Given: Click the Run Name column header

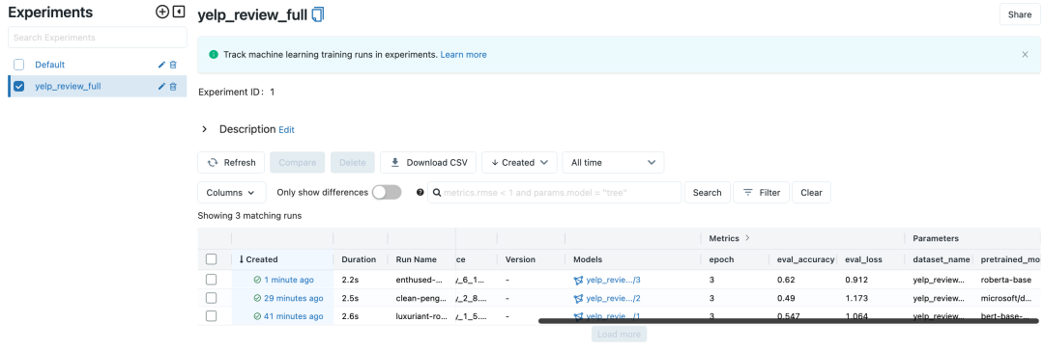Looking at the screenshot, I should 416,259.
